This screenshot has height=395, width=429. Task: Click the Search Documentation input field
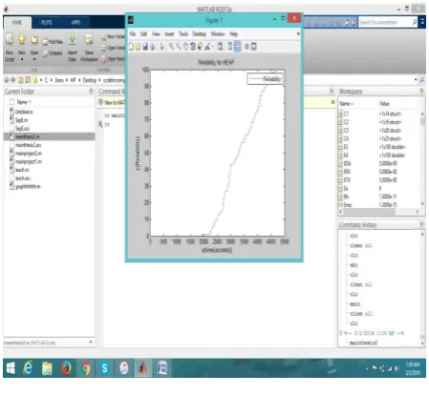click(x=385, y=22)
